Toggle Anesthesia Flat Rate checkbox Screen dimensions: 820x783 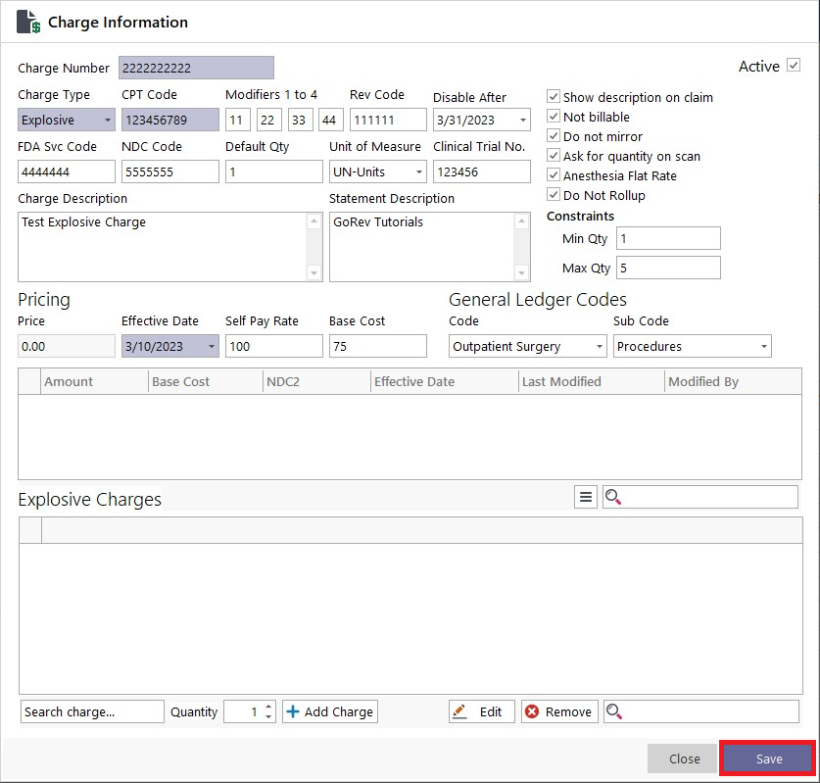click(554, 175)
